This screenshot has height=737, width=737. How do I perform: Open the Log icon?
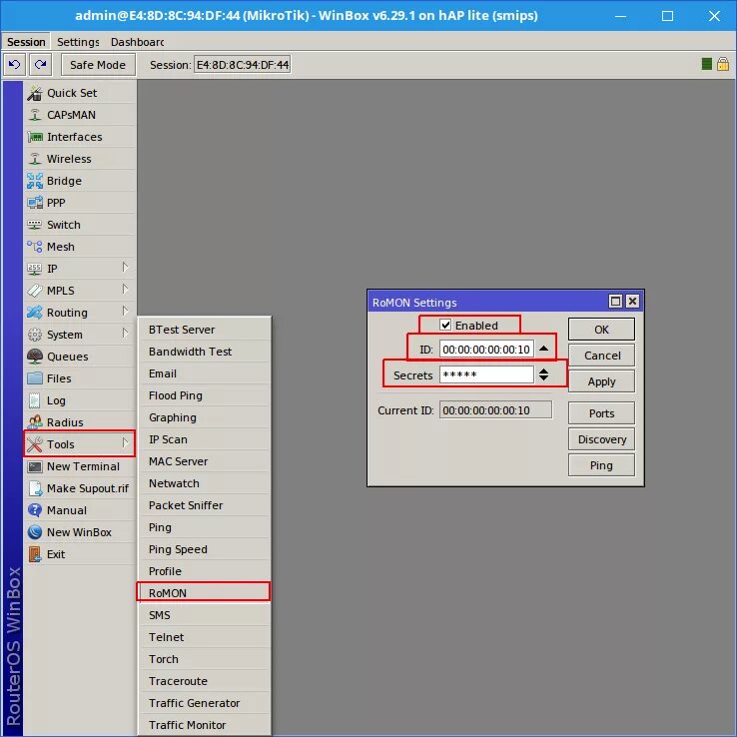point(34,400)
